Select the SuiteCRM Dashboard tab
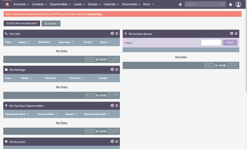 pyautogui.click(x=22, y=23)
